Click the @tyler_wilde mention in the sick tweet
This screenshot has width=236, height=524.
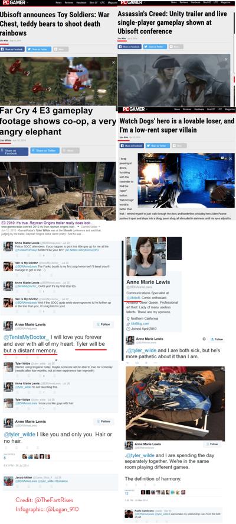[142, 351]
